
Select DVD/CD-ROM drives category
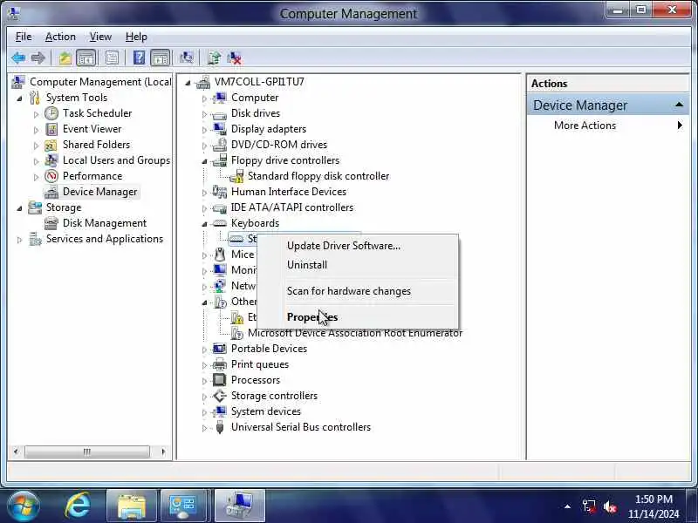pos(279,145)
